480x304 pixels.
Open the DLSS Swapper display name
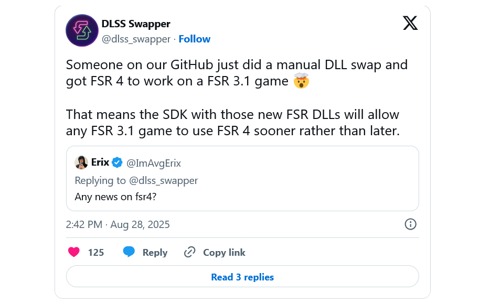coord(136,24)
